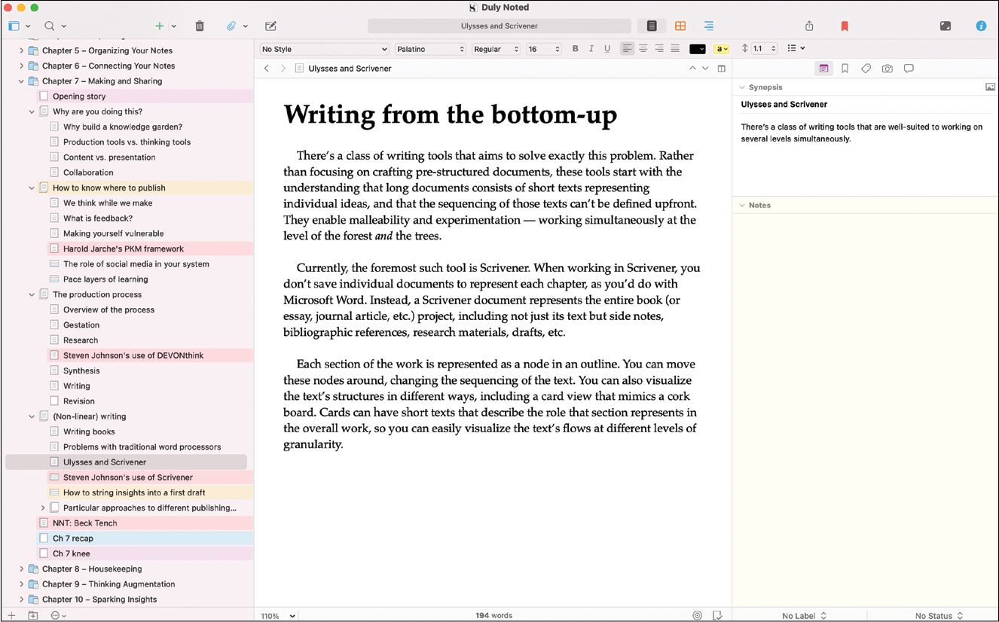Click the attachment paperclip icon
The image size is (999, 622).
[230, 25]
